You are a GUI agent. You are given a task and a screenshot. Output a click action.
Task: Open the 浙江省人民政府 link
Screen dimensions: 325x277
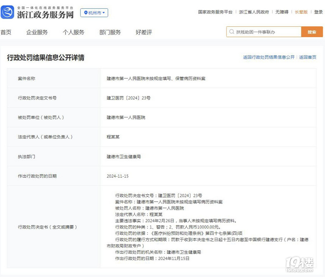(x=254, y=12)
